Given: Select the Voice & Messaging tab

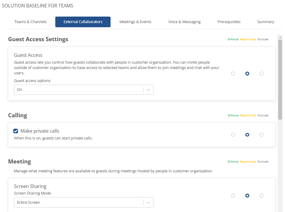Looking at the screenshot, I should (x=184, y=22).
